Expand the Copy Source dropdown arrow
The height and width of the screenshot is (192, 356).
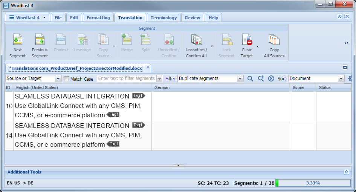[114, 46]
